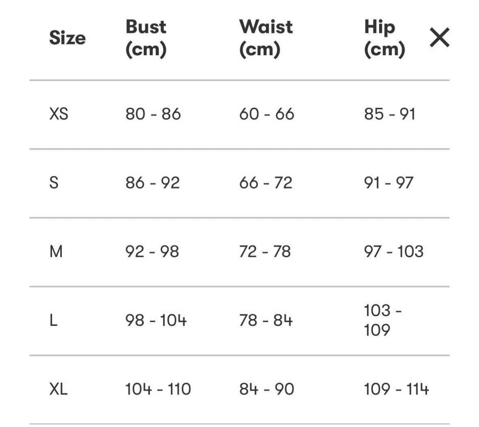Select the XS size row label
The image size is (479, 427).
(x=59, y=114)
